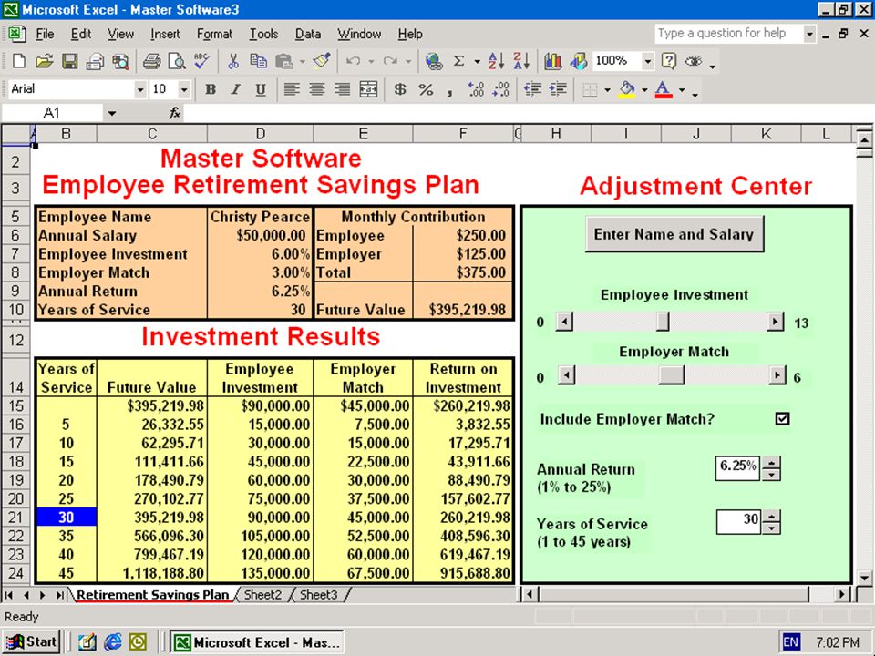
Task: Open the Search toolbar icon
Action: (x=120, y=61)
